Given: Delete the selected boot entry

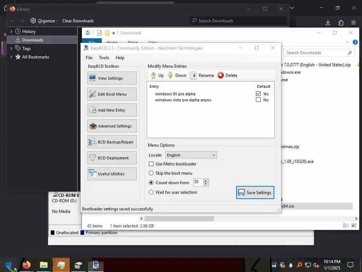Looking at the screenshot, I should click(x=227, y=75).
